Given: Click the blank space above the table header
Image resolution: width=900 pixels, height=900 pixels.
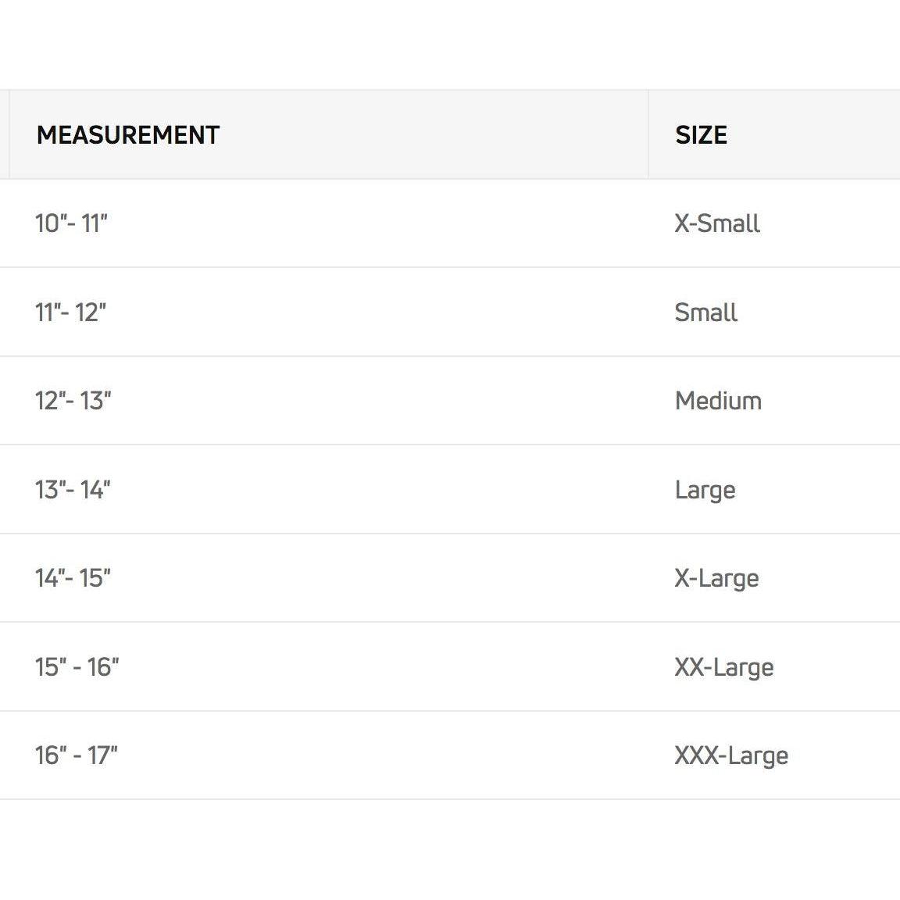Looking at the screenshot, I should point(450,45).
